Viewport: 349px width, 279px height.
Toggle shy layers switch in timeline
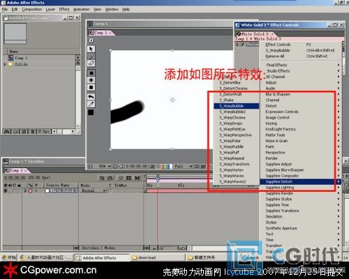tap(121, 178)
